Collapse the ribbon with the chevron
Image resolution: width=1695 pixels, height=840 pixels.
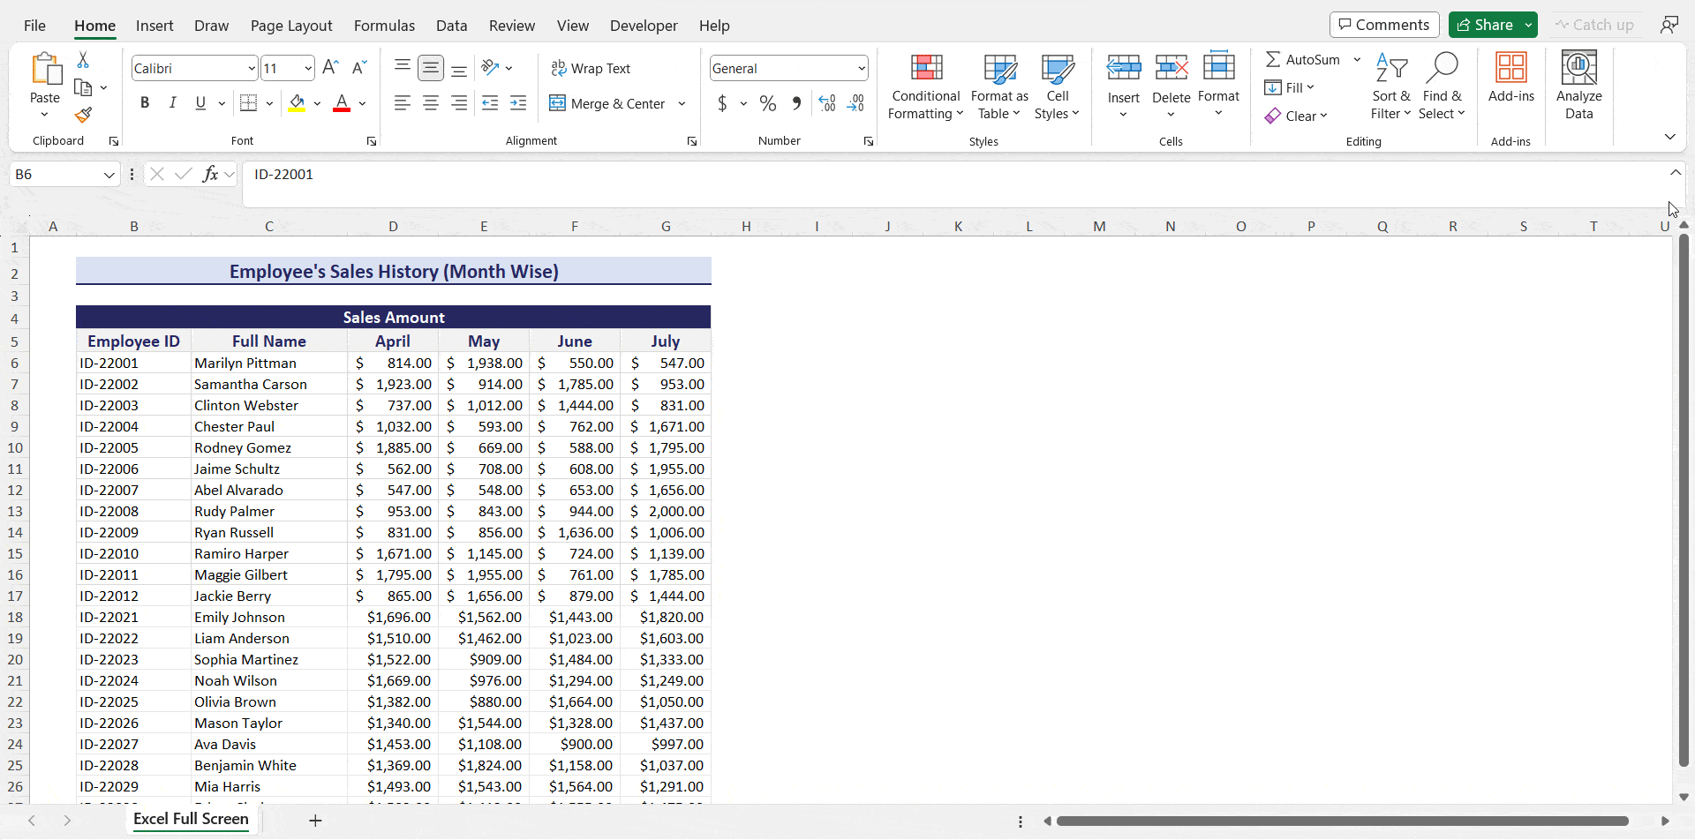click(1669, 137)
